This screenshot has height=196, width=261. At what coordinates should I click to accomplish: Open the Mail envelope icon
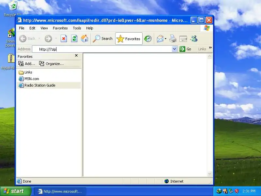pos(160,39)
